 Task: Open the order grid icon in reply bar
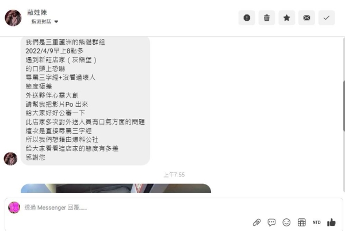[x=302, y=222]
